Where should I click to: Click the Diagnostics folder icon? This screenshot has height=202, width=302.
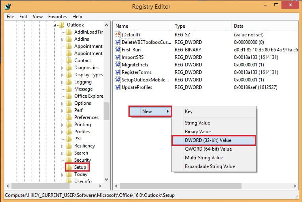pyautogui.click(x=69, y=68)
